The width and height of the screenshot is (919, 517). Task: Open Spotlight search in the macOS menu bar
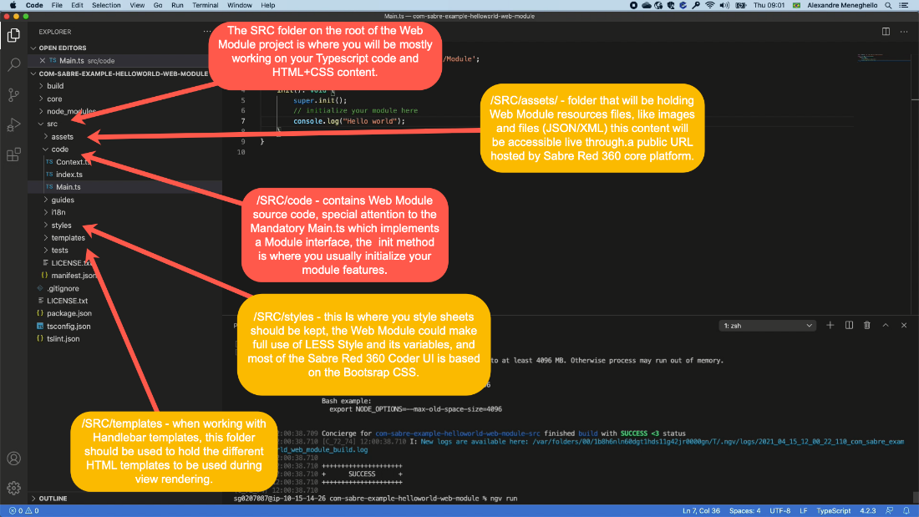(889, 5)
